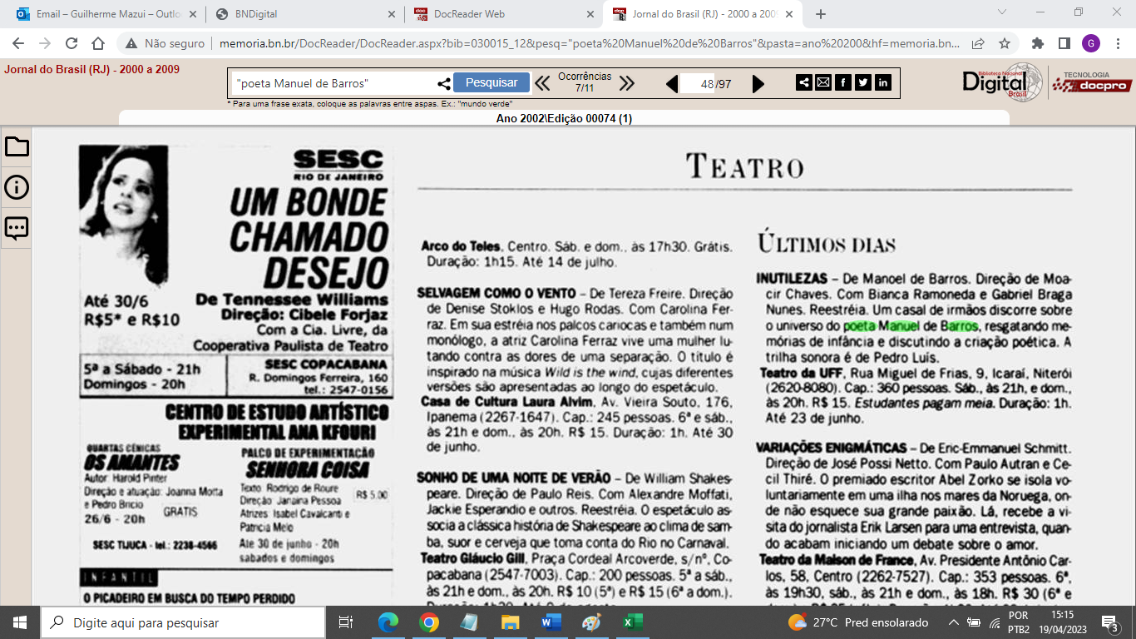This screenshot has width=1136, height=639.
Task: Click the TEATRO section heading
Action: pos(745,167)
